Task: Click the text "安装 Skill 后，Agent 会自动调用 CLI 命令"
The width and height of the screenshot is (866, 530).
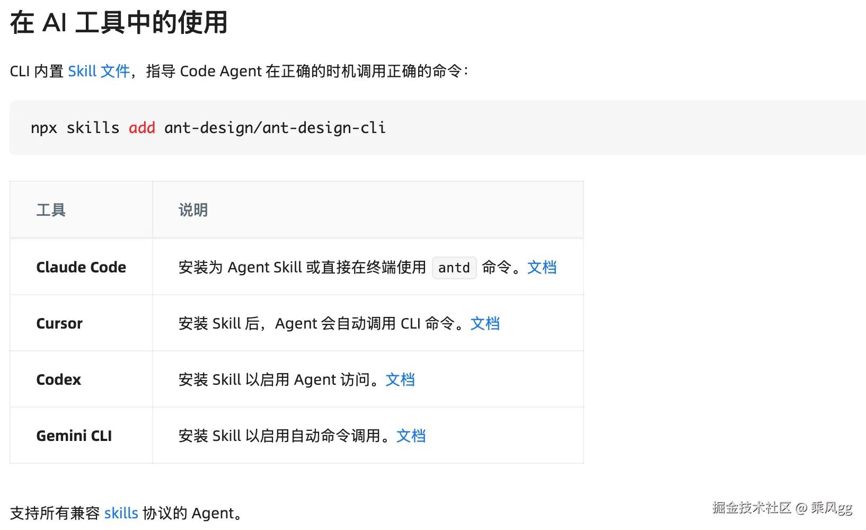Action: [x=316, y=323]
